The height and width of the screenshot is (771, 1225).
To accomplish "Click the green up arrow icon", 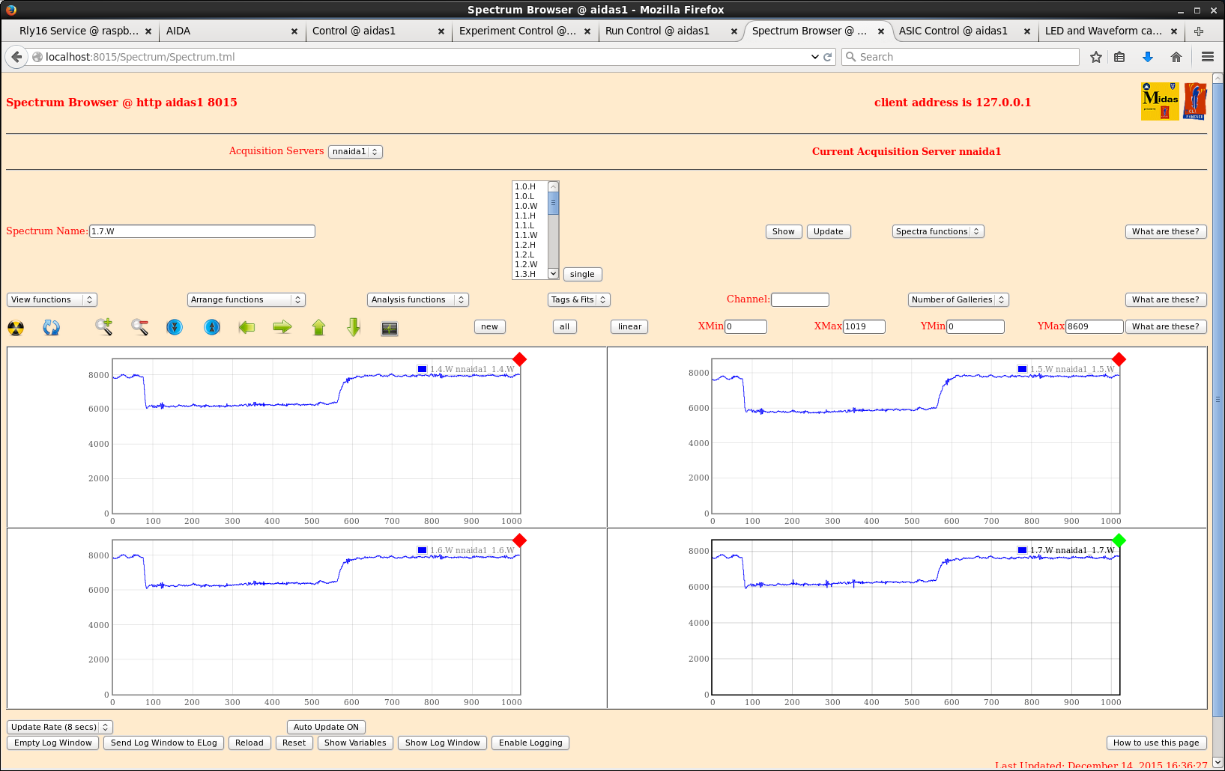I will pos(318,327).
